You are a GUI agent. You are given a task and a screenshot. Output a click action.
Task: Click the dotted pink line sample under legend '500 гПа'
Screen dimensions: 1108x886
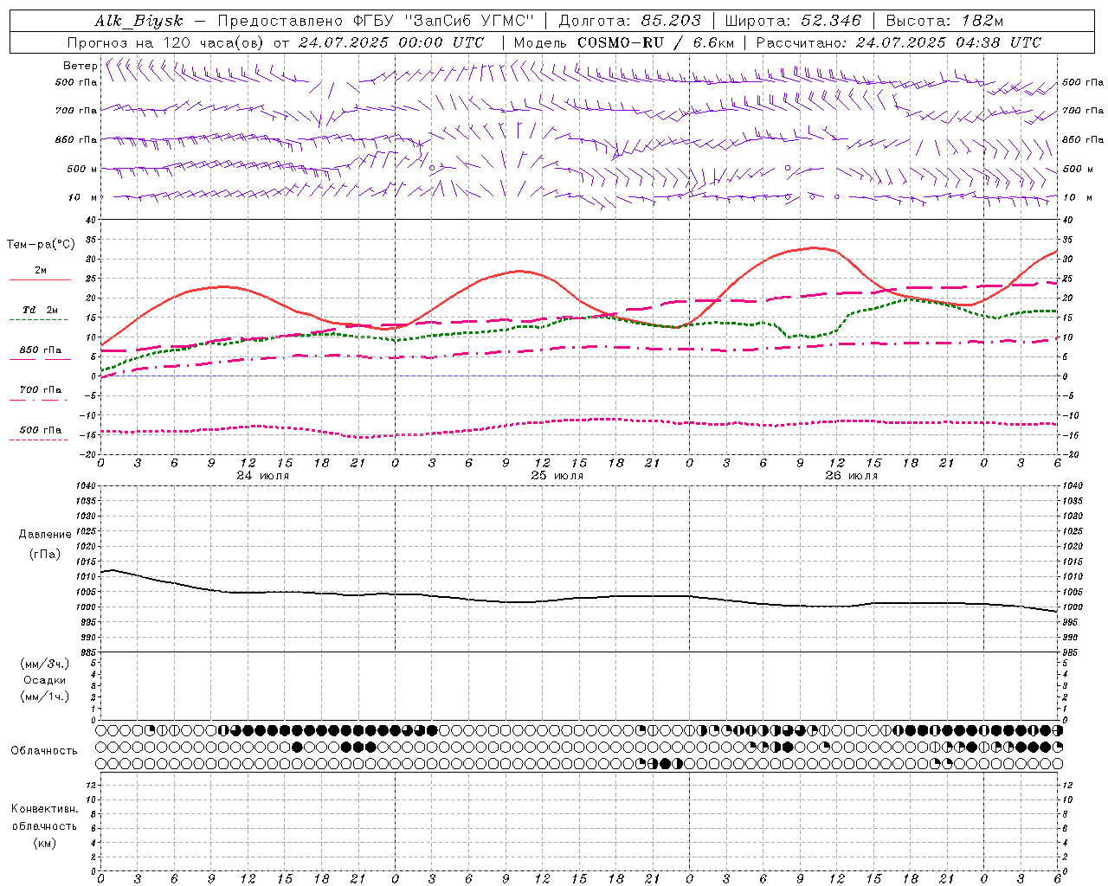click(x=38, y=440)
